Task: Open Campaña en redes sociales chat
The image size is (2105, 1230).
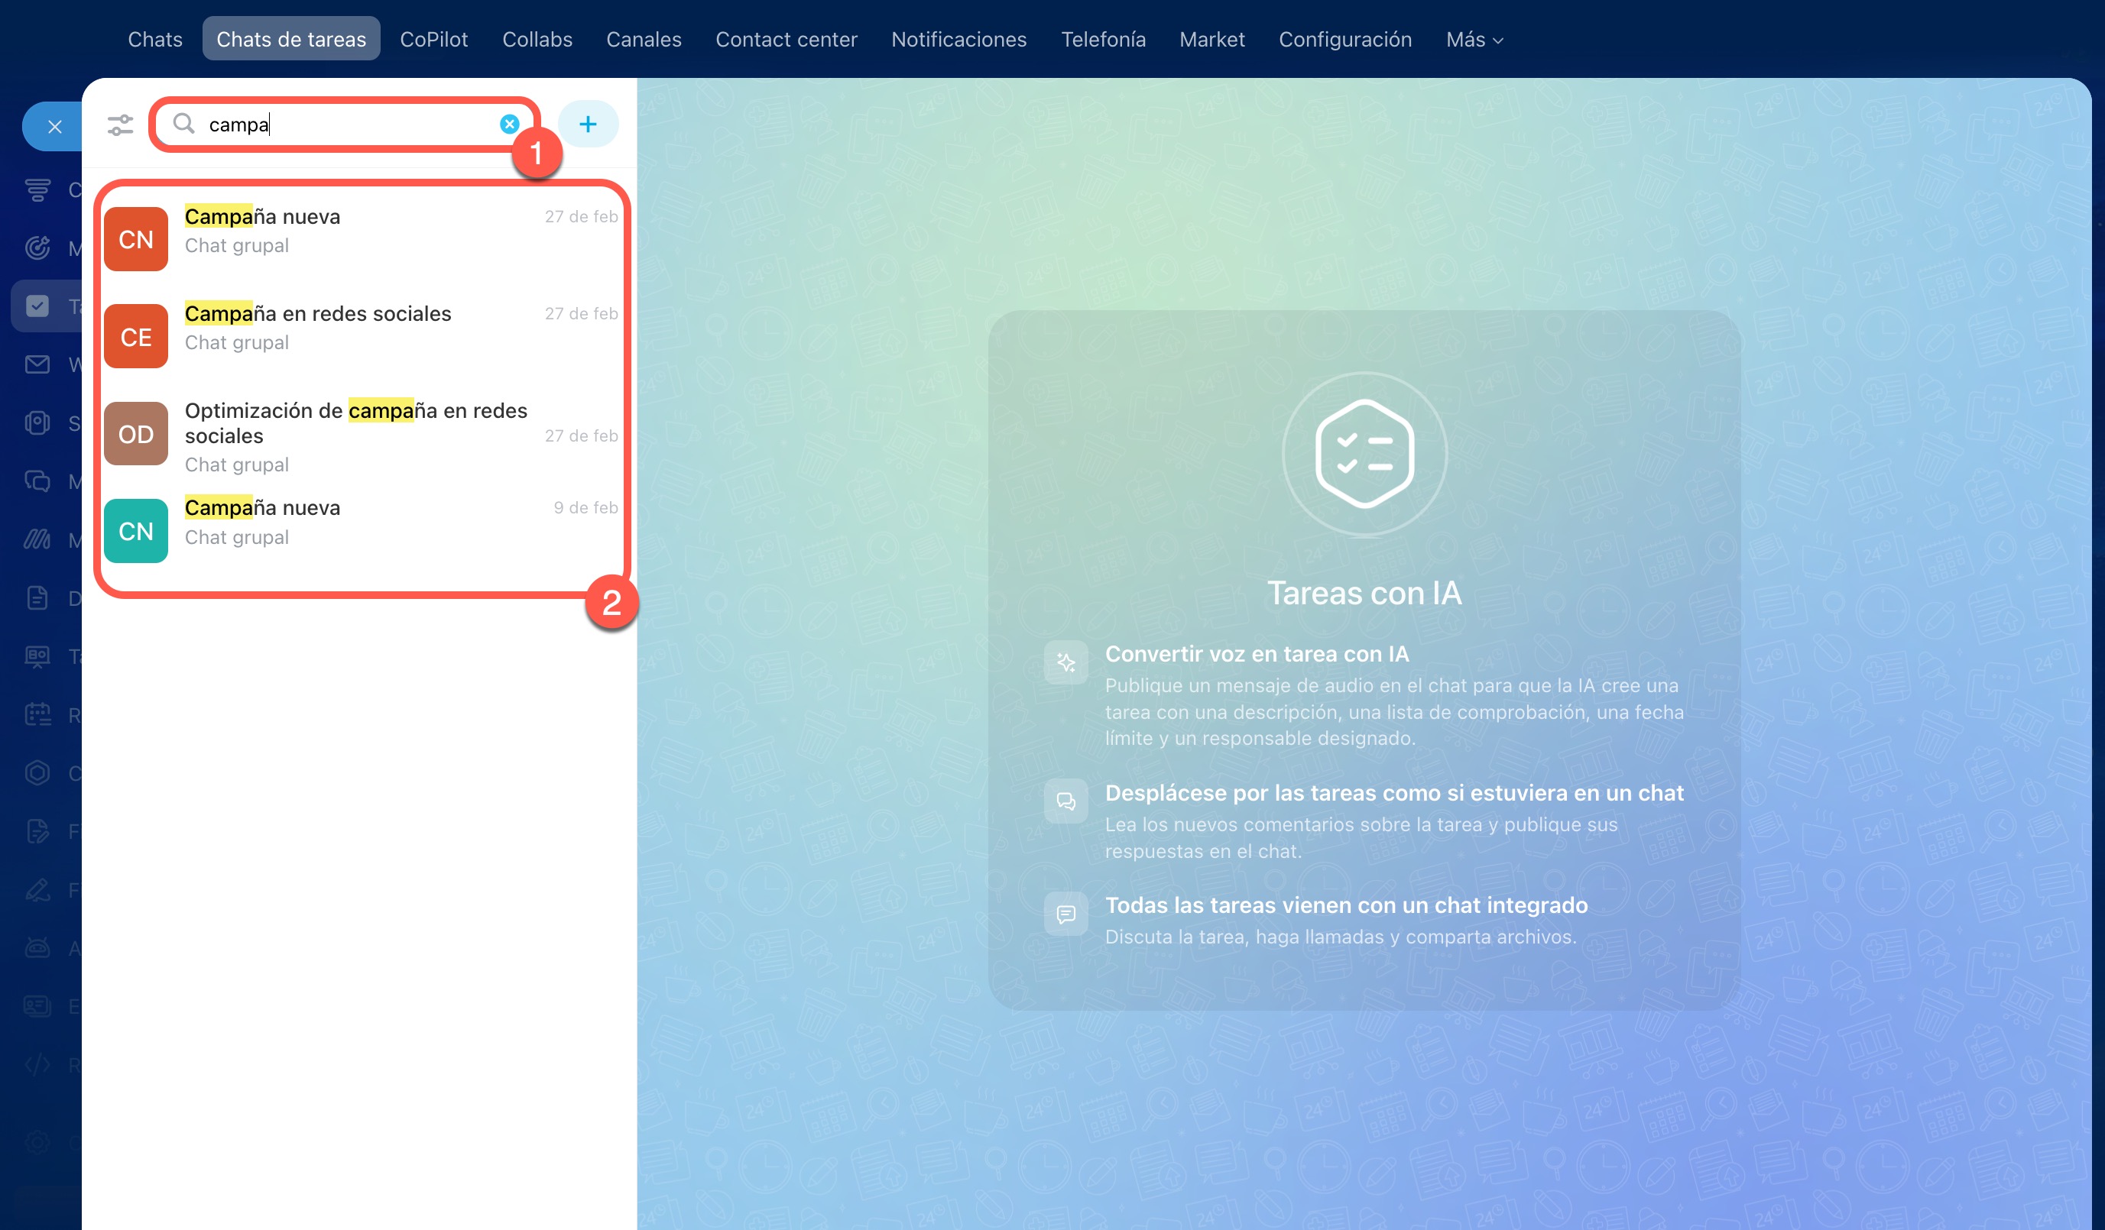Action: [x=317, y=327]
